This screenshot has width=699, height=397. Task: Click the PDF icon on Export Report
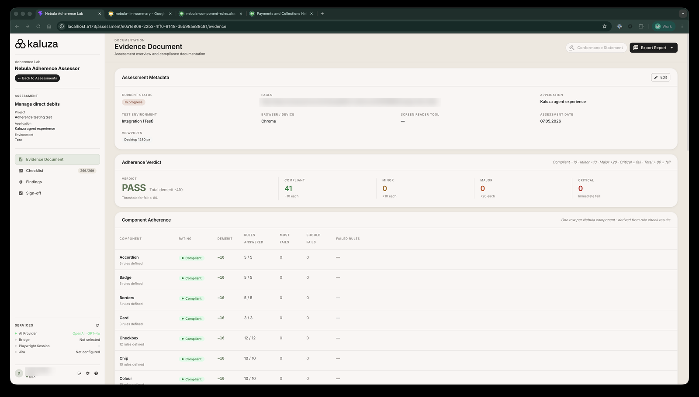tap(636, 48)
